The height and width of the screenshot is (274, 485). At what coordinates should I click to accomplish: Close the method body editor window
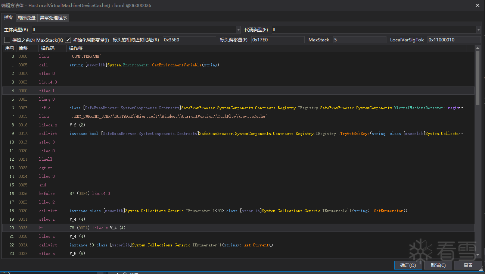click(x=477, y=5)
